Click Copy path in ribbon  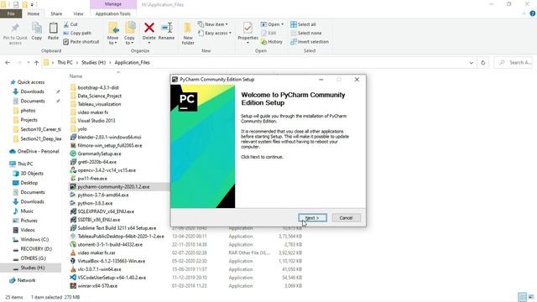[77, 34]
